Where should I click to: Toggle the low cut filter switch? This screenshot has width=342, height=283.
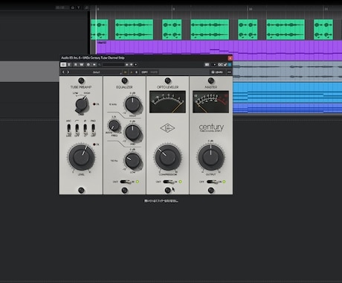tap(77, 129)
